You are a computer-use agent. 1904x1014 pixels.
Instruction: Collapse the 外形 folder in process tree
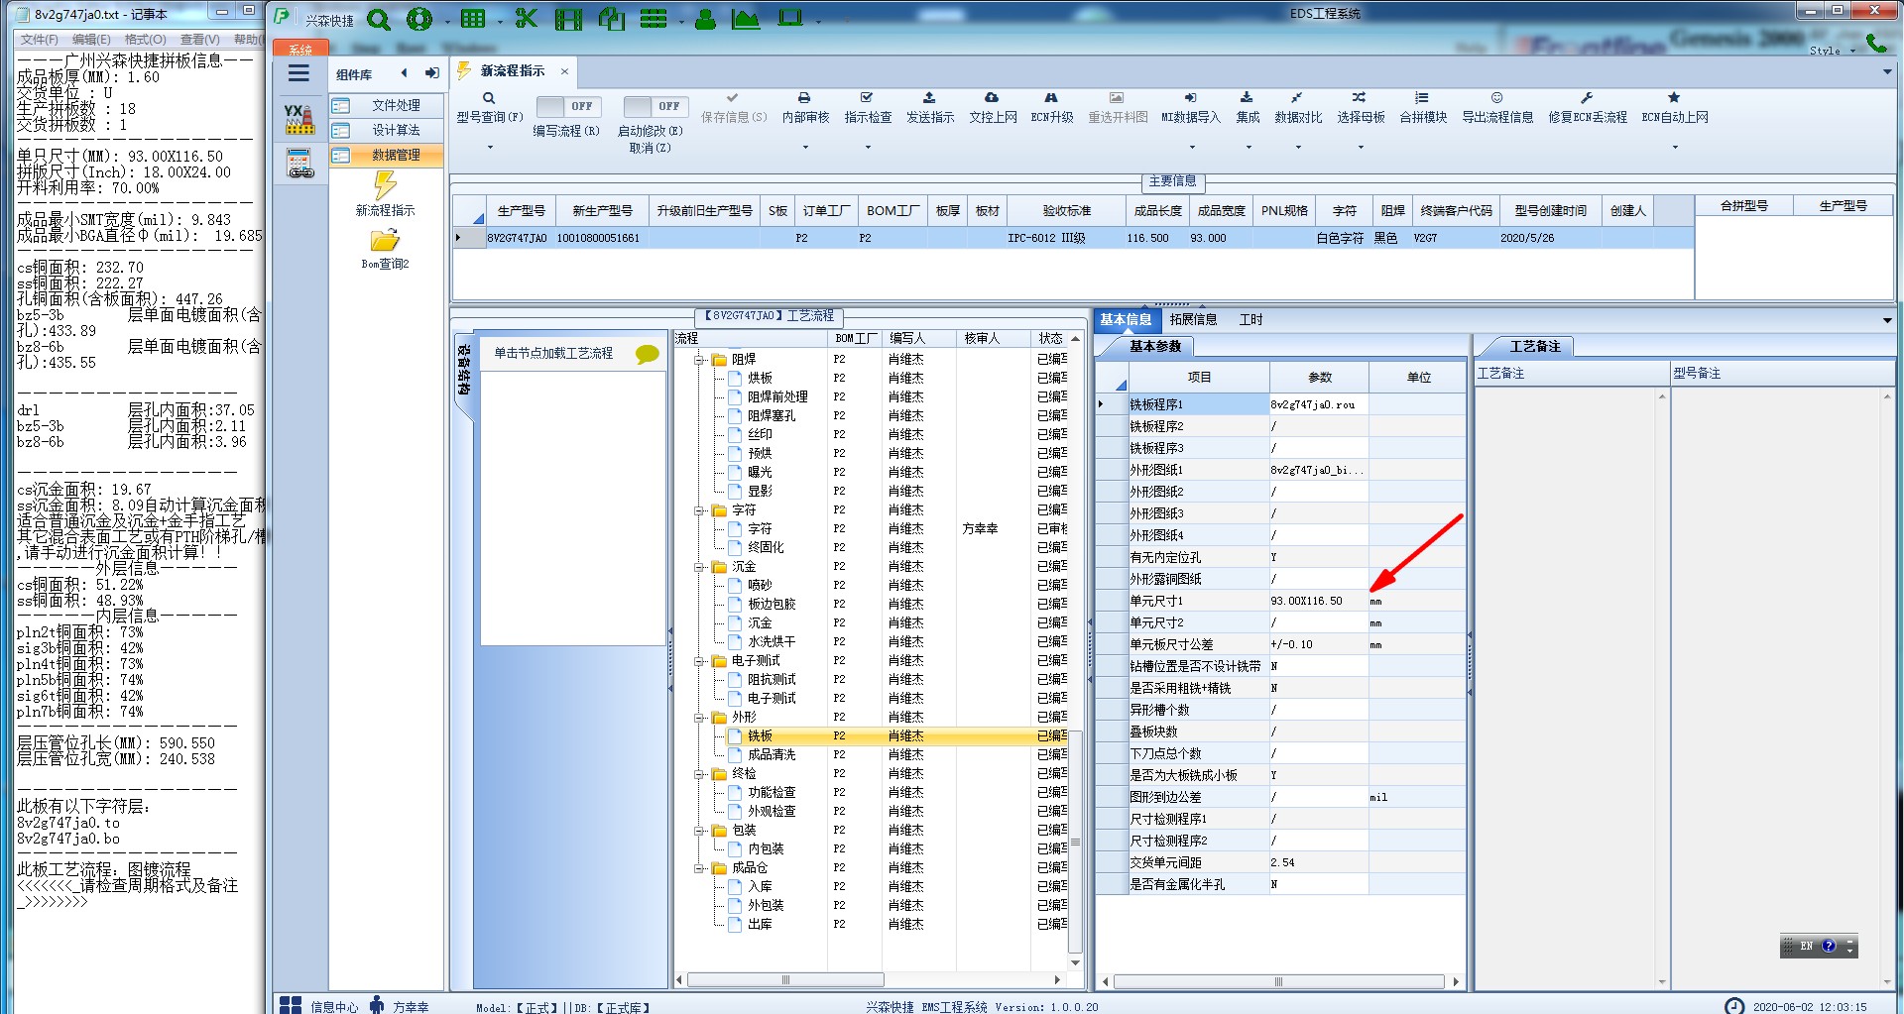(698, 717)
